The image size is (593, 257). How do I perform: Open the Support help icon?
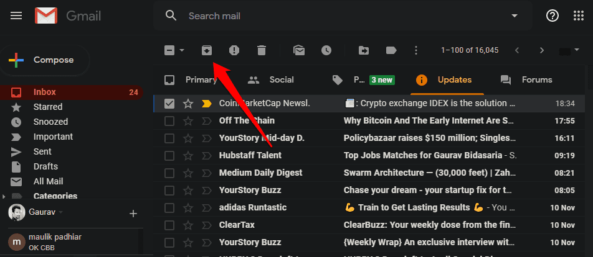click(x=553, y=16)
